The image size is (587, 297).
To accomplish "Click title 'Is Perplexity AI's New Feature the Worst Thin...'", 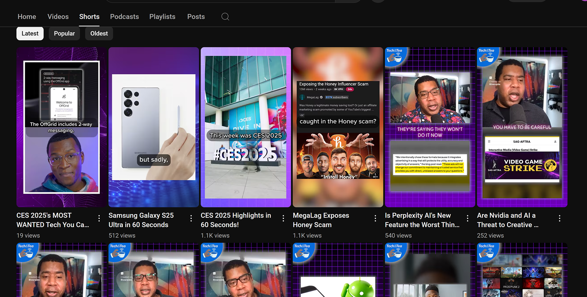I will [x=422, y=220].
